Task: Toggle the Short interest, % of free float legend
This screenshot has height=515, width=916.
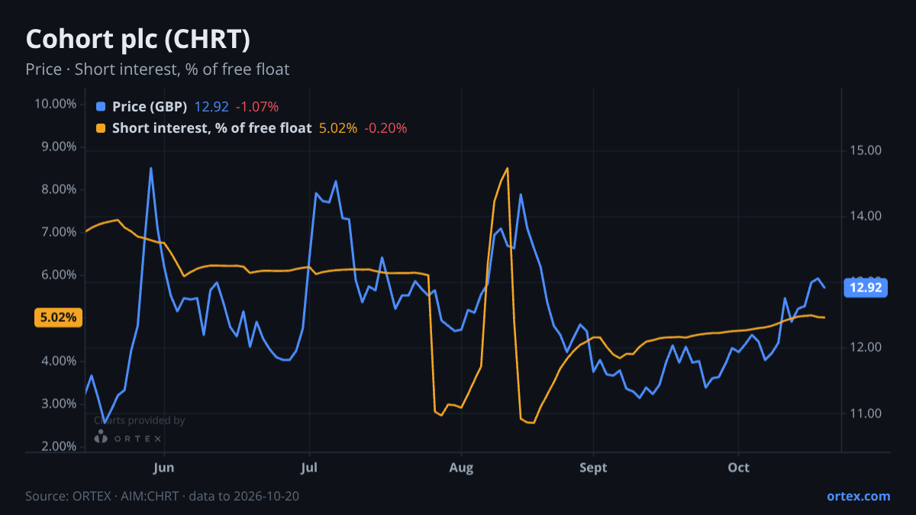Action: click(x=211, y=128)
